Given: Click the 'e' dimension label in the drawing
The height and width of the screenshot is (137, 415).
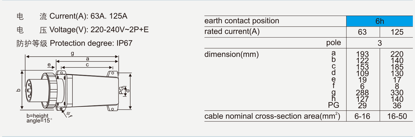Looking at the screenshot, I should point(49,65).
